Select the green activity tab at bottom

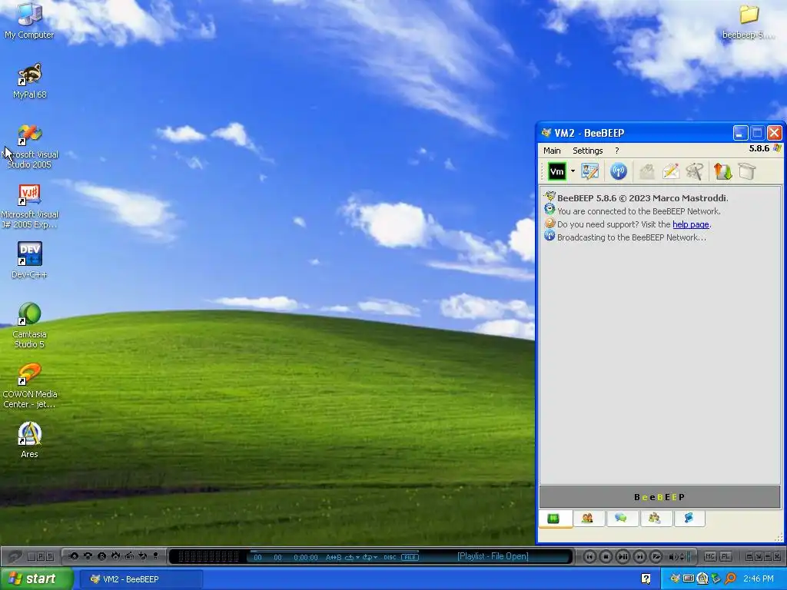pyautogui.click(x=554, y=519)
